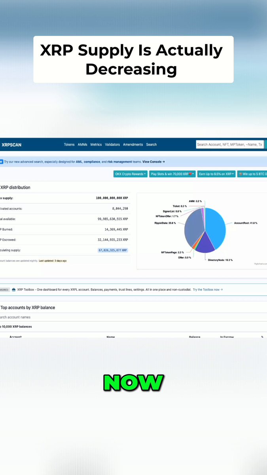Select the 99,985,630,555 XRP total value
Screen dimensions: 267x475
point(114,219)
